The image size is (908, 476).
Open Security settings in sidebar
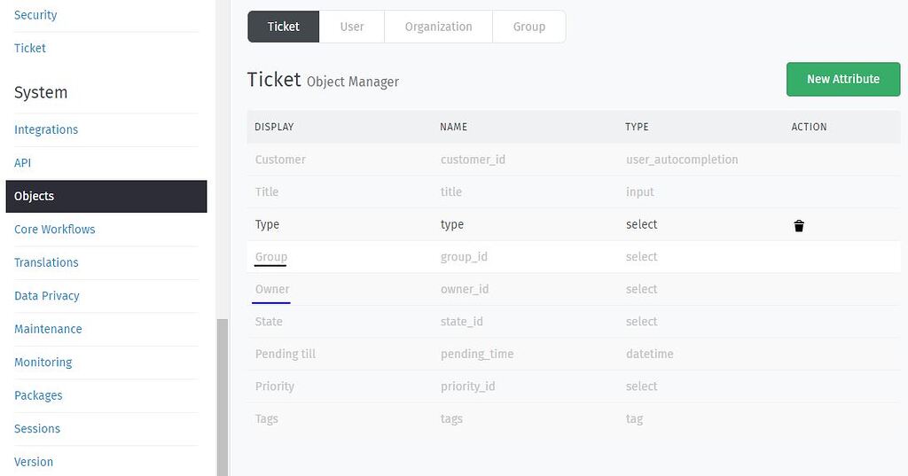(x=35, y=15)
